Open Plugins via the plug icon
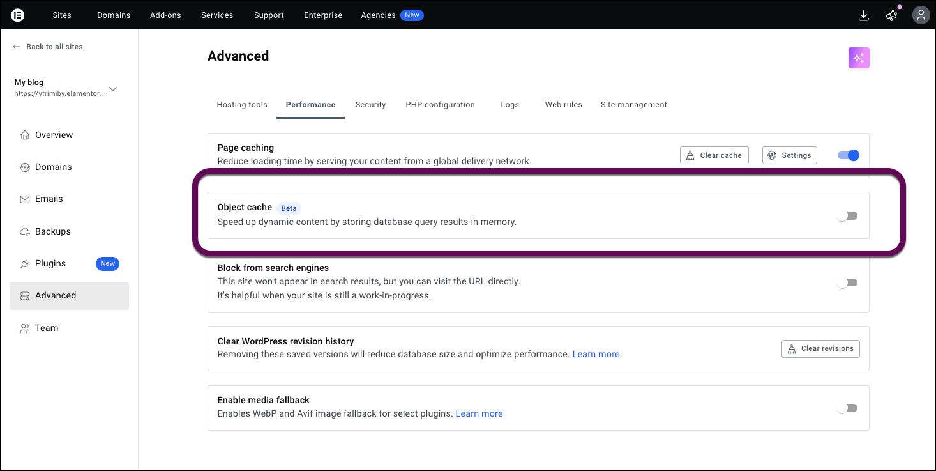Screen dimensions: 936x471 [24, 263]
